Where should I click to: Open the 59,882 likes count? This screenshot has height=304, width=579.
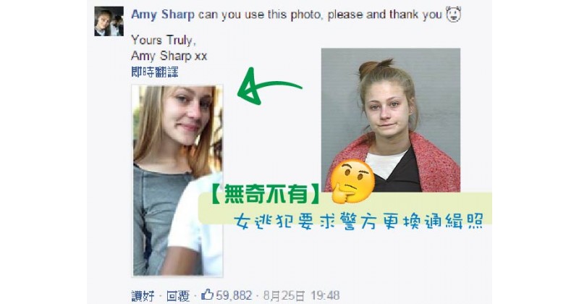tap(234, 295)
